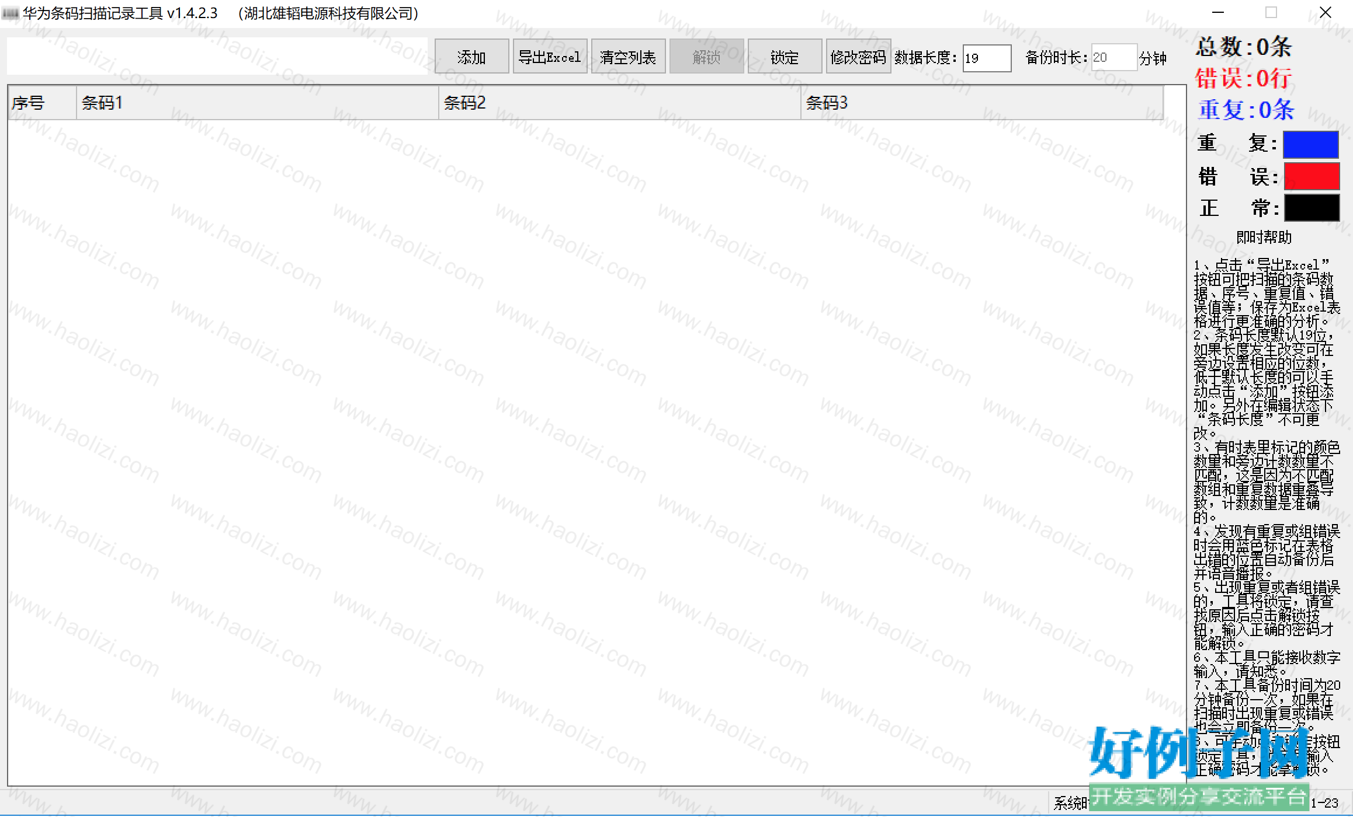Click the 即时帮助 heading
This screenshot has height=817, width=1353.
click(x=1264, y=237)
